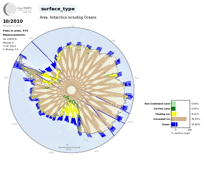Click the Ok: 2293576 measurement text
204x170 pixels.
10,39
